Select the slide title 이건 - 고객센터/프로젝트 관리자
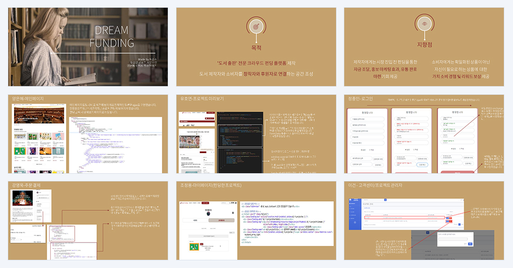The image size is (513, 268). click(375, 185)
